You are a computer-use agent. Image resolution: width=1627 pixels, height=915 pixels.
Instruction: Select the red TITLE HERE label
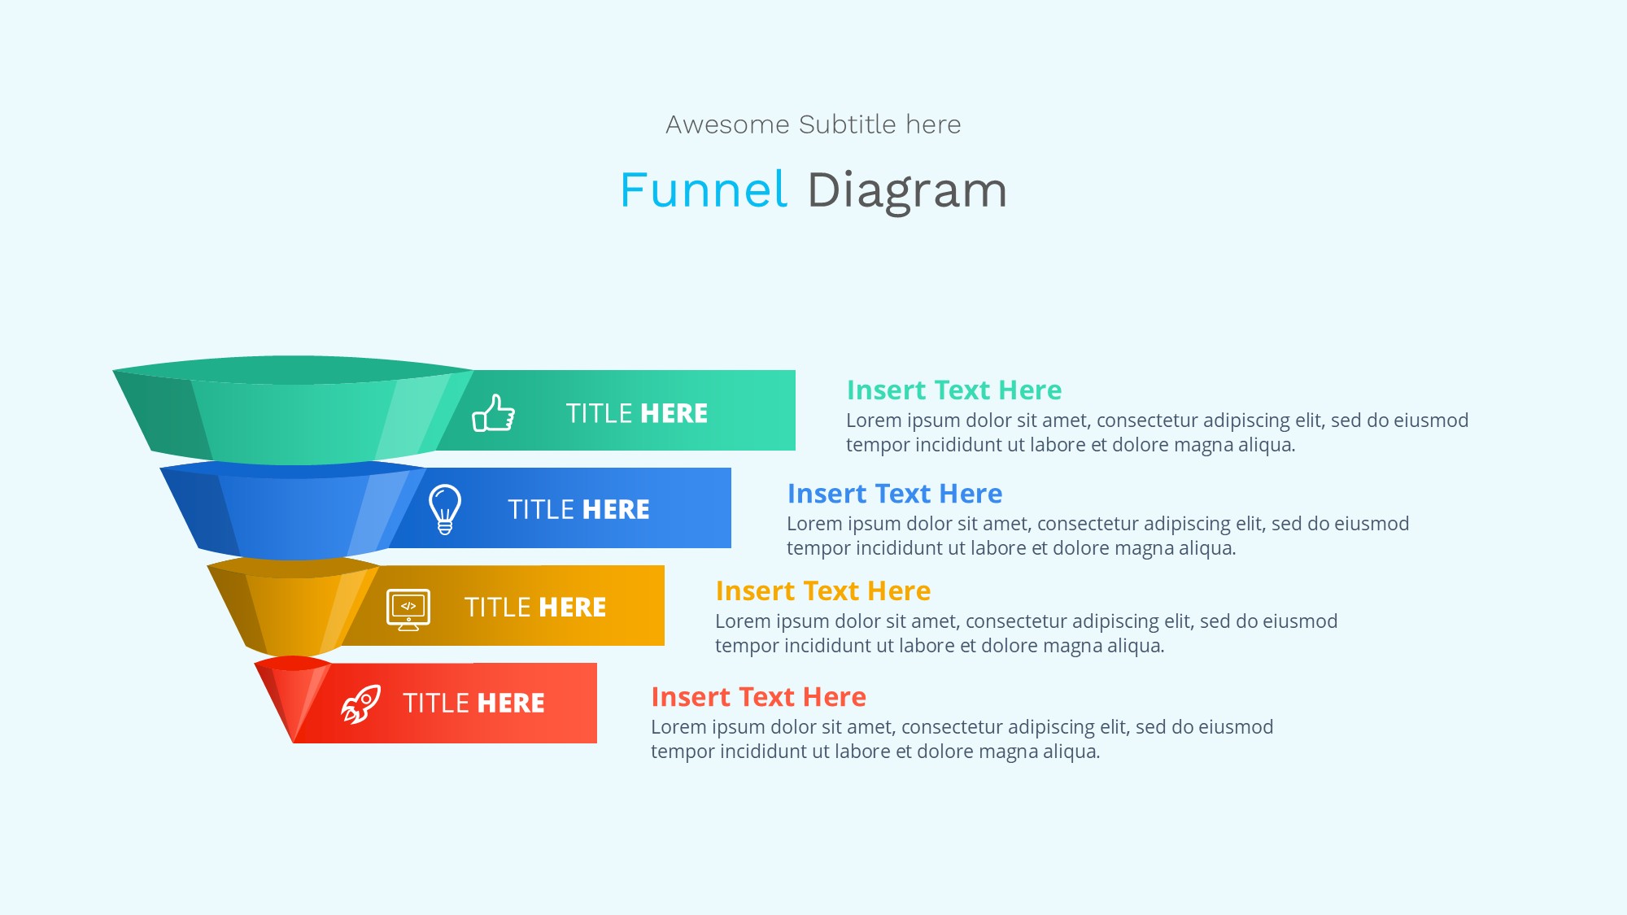click(473, 703)
